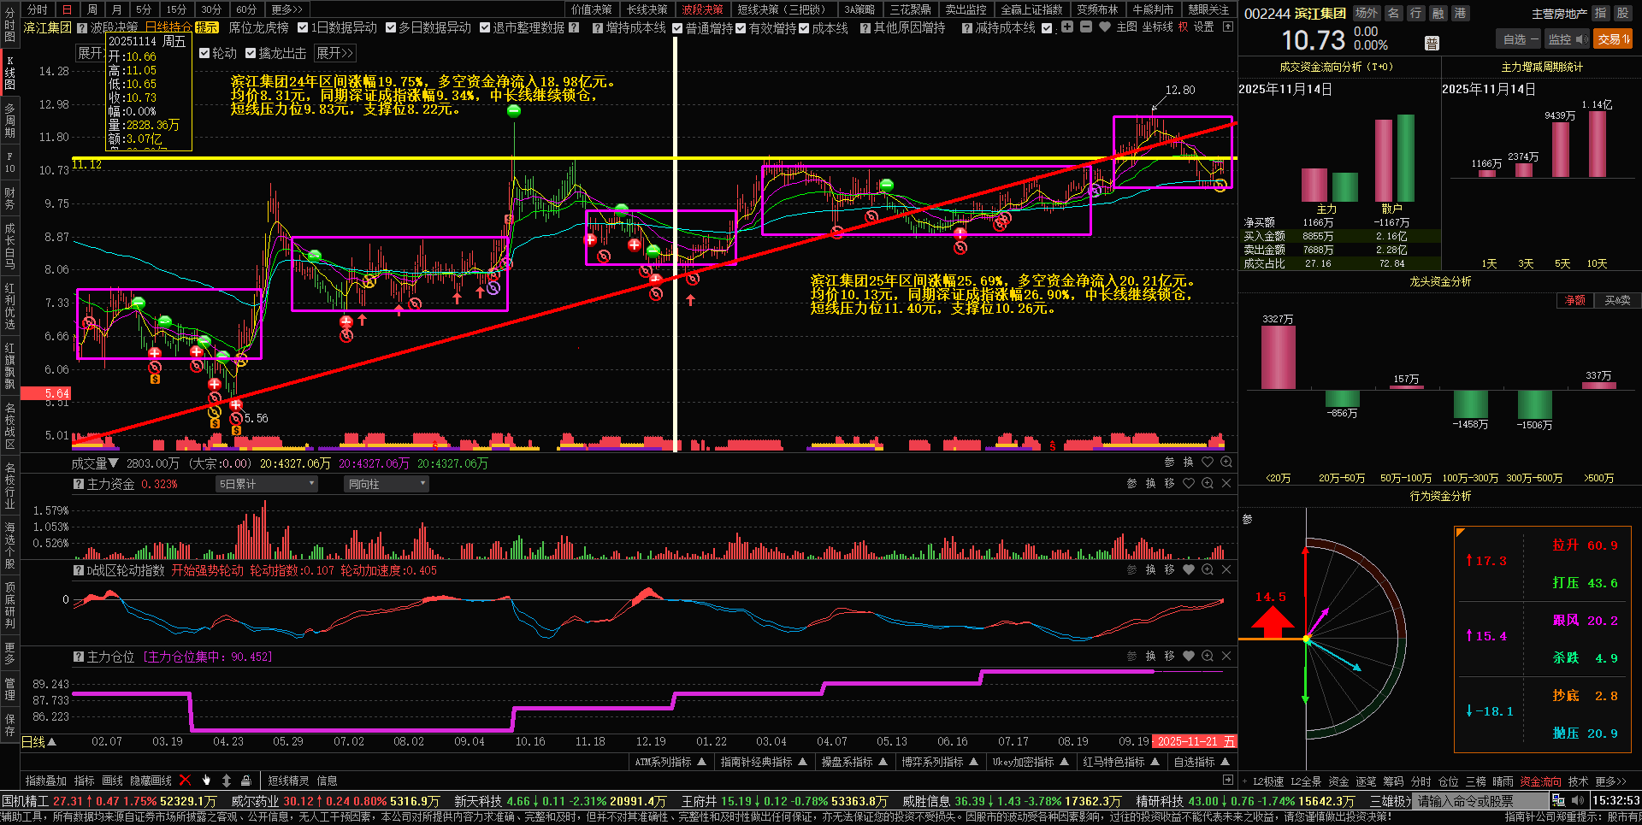The image size is (1642, 825).
Task: Click the 展开>> button beside 擒龙出击
Action: coord(334,53)
